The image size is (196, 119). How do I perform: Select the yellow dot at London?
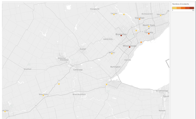[x=5, y=111]
